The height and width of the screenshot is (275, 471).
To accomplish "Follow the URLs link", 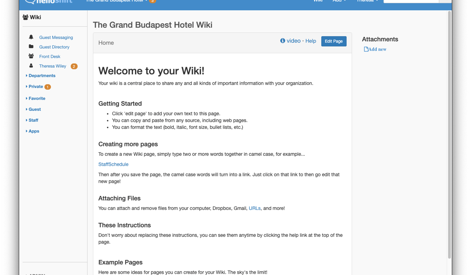I will tap(255, 208).
